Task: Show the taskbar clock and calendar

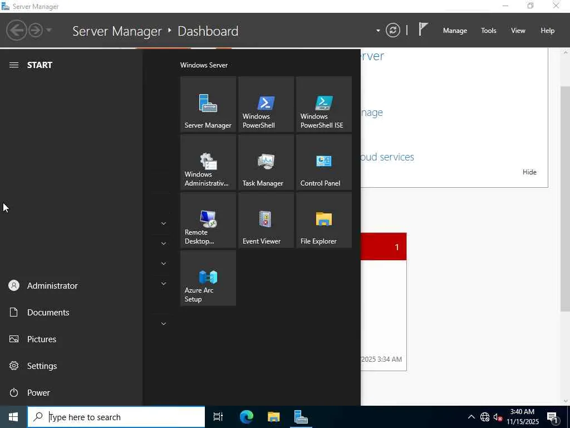Action: coord(522,417)
